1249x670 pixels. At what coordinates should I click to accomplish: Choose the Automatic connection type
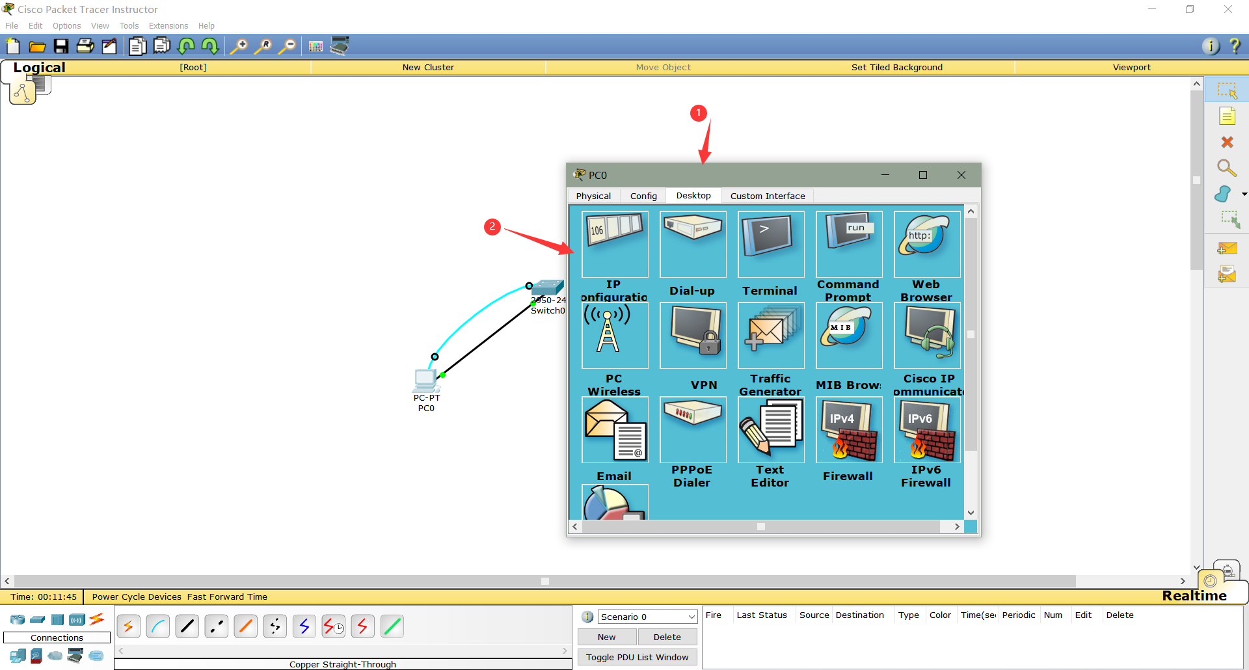pyautogui.click(x=128, y=626)
